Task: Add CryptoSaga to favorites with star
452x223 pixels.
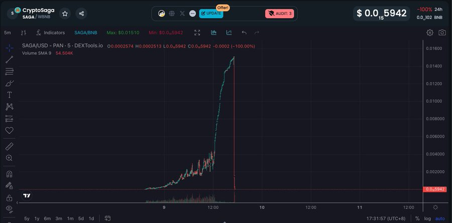Action: [65, 14]
